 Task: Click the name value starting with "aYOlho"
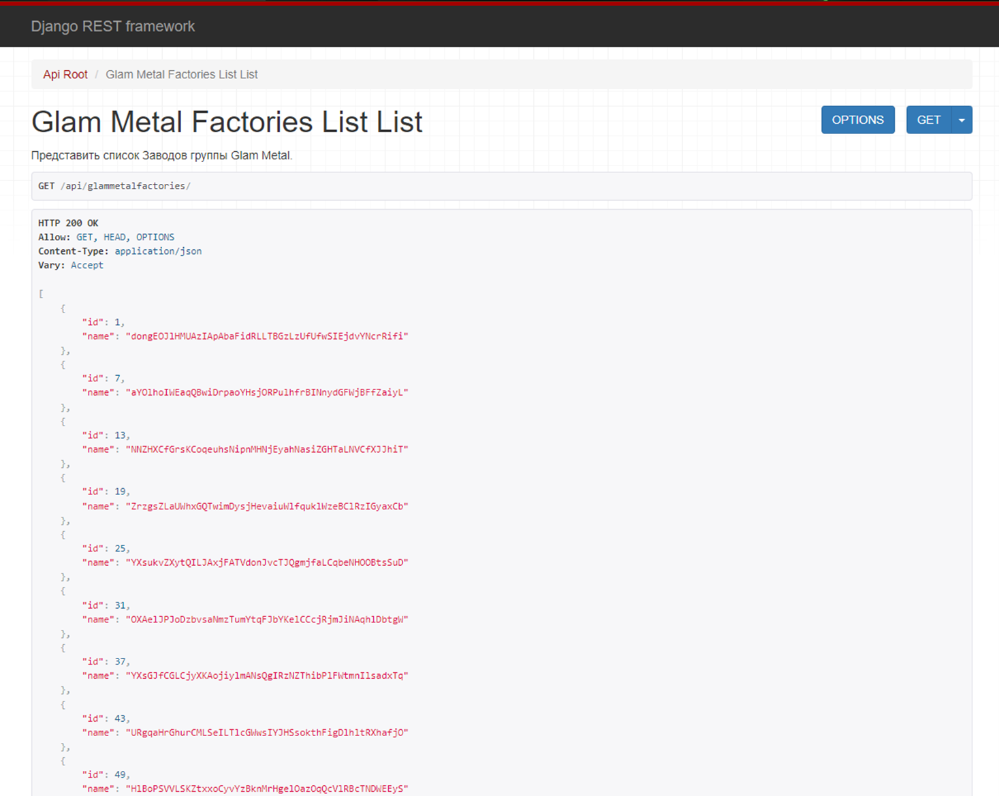tap(267, 393)
